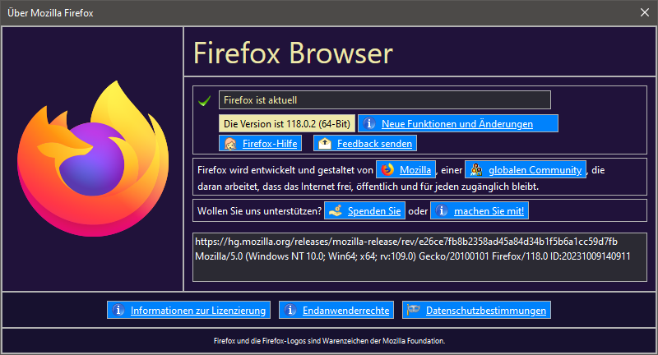Click the small Firefox icon beside Mozilla
Image resolution: width=658 pixels, height=355 pixels.
click(387, 170)
